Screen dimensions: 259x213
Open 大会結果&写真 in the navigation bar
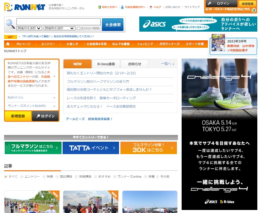(x=97, y=44)
